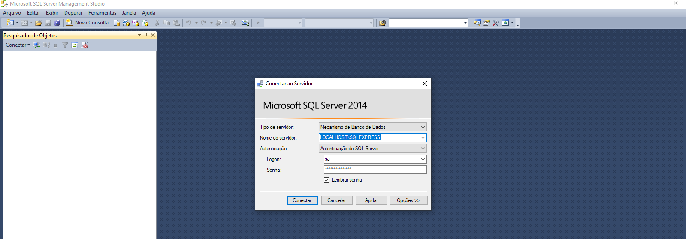The width and height of the screenshot is (686, 239).
Task: Click the Database Engine Query icon
Action: tap(116, 23)
